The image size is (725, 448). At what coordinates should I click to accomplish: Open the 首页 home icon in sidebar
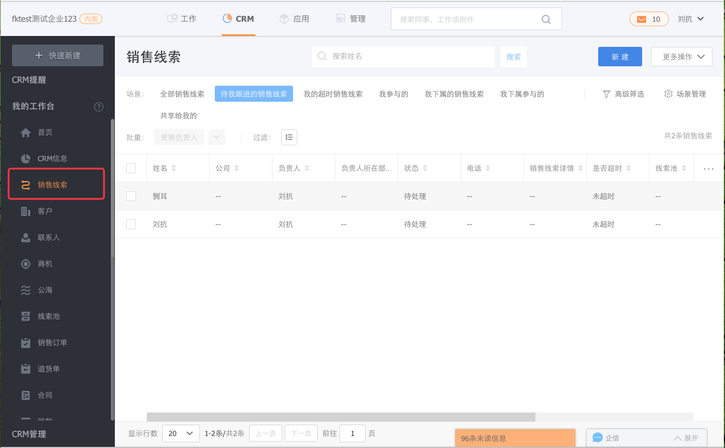[x=26, y=133]
